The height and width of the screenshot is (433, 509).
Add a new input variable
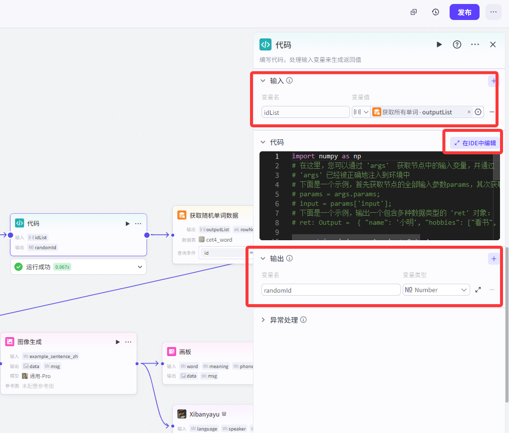493,80
